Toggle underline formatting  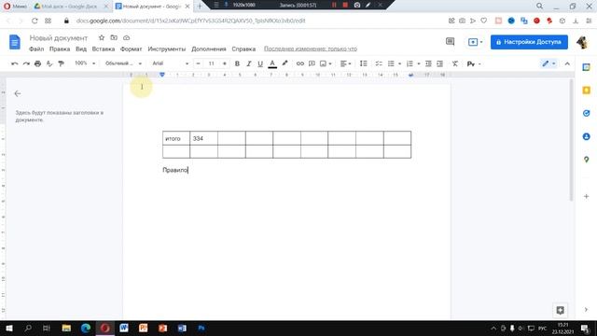(260, 63)
